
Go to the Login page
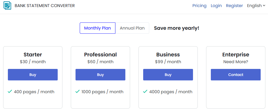216,5
